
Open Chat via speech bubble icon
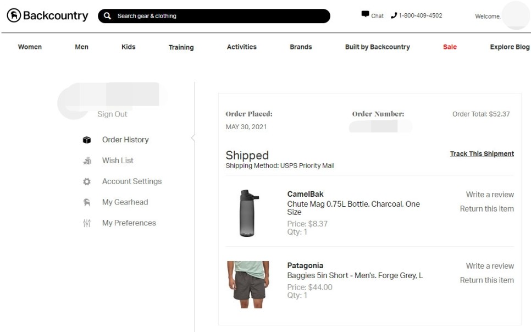(x=365, y=14)
